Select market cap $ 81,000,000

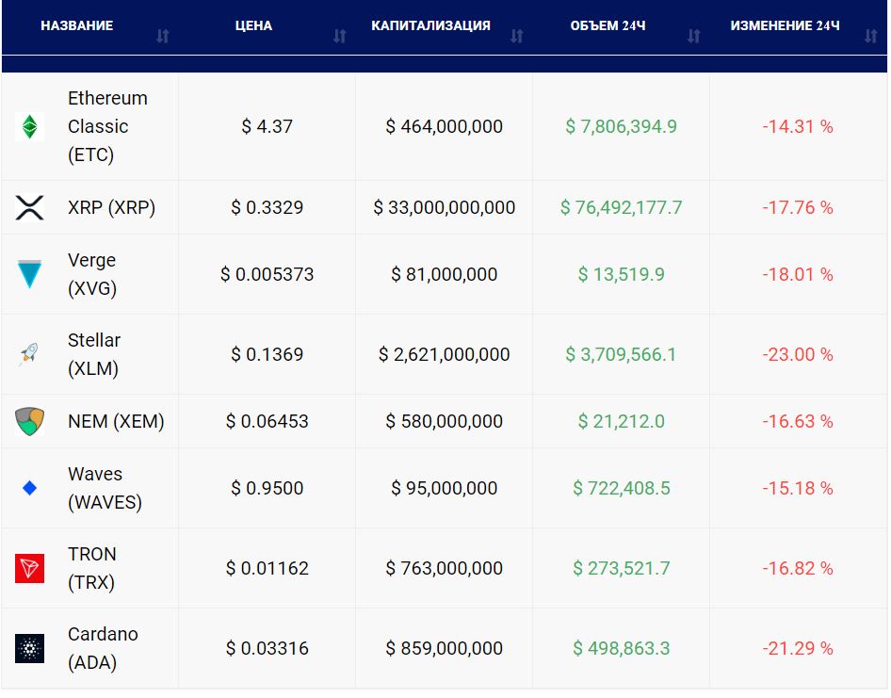pos(445,274)
